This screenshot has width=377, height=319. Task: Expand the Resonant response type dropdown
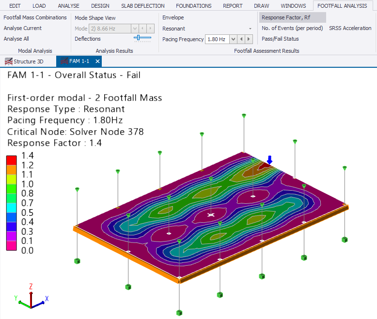250,29
